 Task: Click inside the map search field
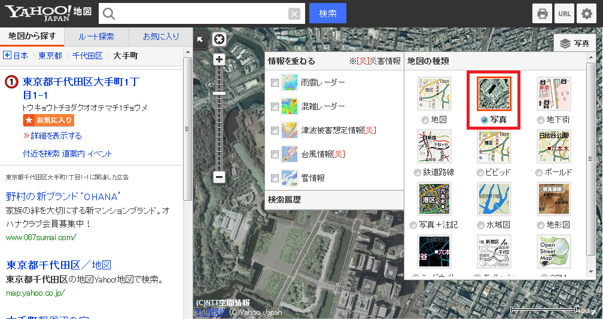(202, 14)
